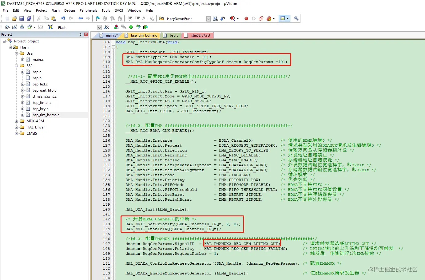
Task: Open the File menu
Action: [6, 10]
